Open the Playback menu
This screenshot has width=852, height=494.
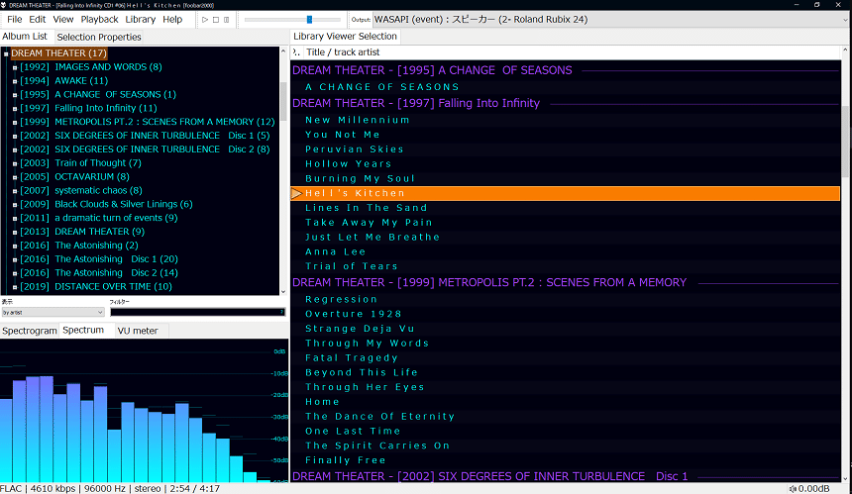[x=99, y=20]
